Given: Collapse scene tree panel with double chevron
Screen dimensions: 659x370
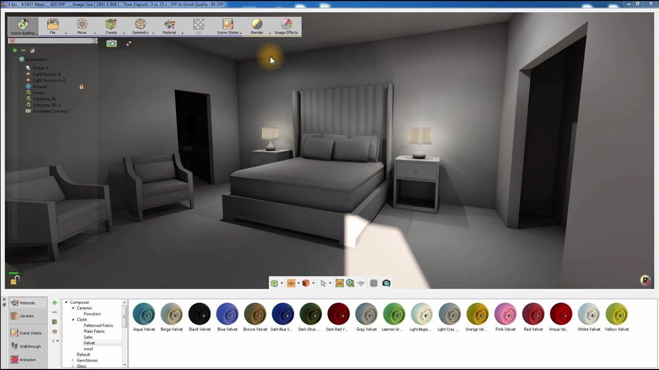Looking at the screenshot, I should tap(95, 41).
